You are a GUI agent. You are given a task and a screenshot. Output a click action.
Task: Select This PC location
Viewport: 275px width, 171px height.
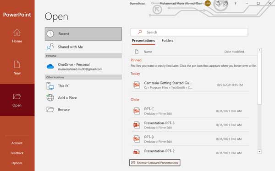83,86
